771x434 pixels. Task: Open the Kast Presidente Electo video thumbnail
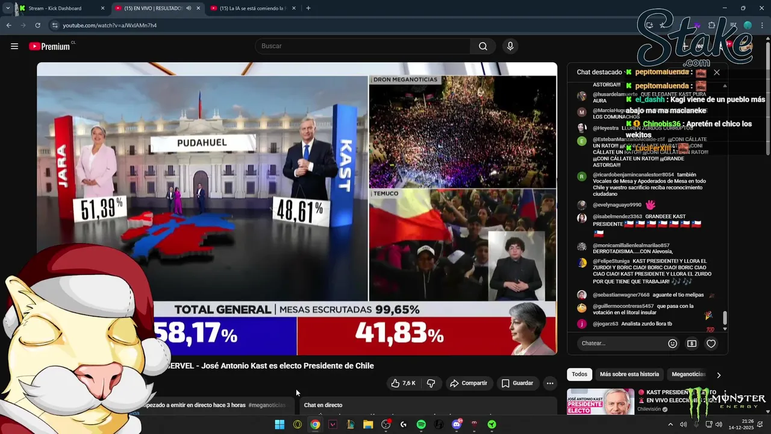tap(601, 401)
